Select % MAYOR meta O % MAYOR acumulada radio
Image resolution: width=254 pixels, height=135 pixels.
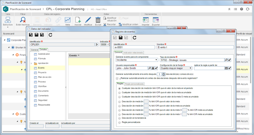tap(119, 110)
